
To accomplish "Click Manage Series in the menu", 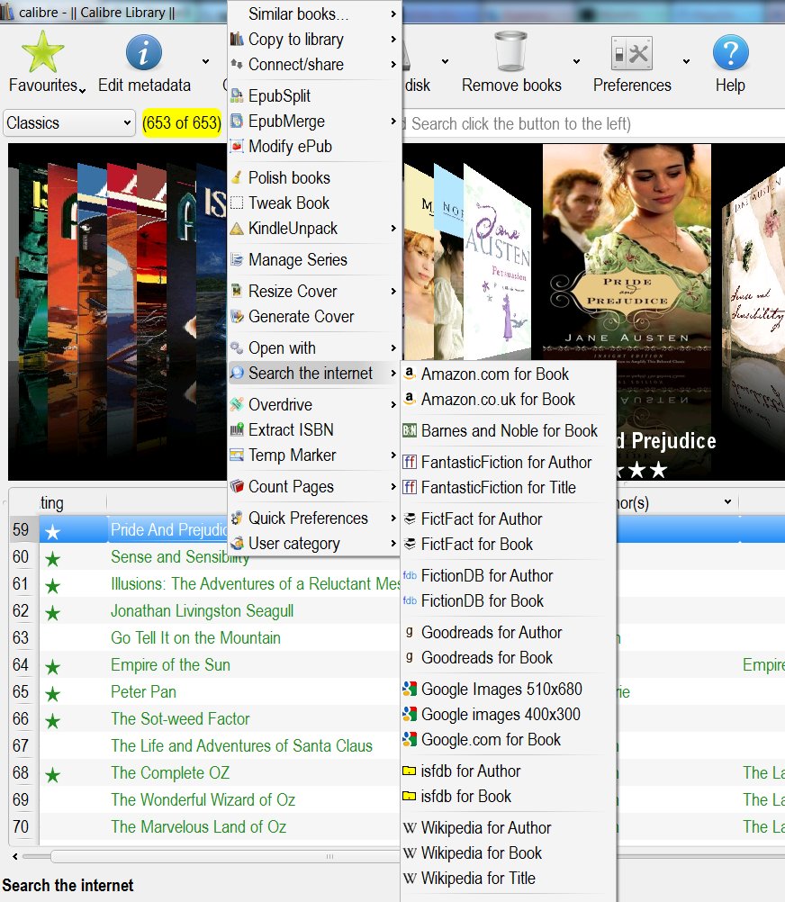I will coord(314,259).
